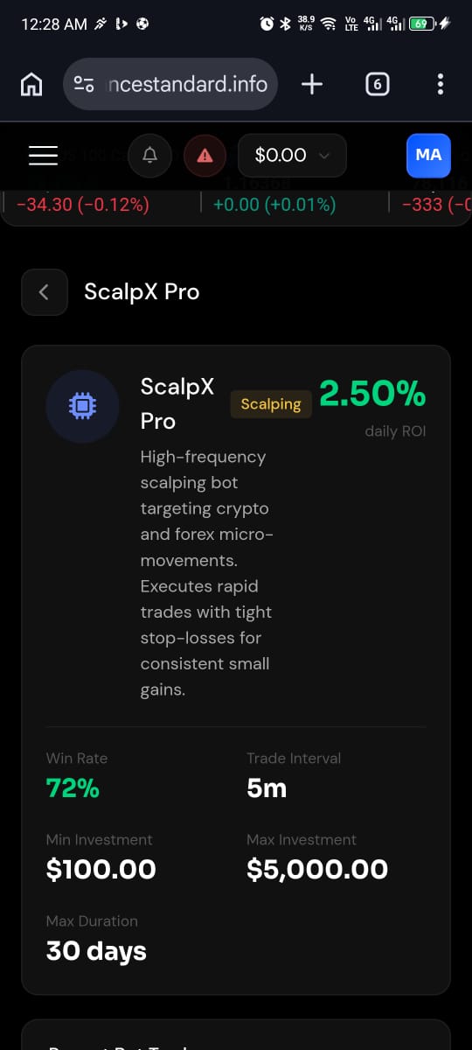Tap the 72% Win Rate value

pos(73,788)
